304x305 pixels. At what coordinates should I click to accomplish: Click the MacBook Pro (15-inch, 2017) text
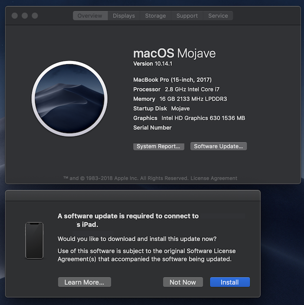[x=172, y=80]
